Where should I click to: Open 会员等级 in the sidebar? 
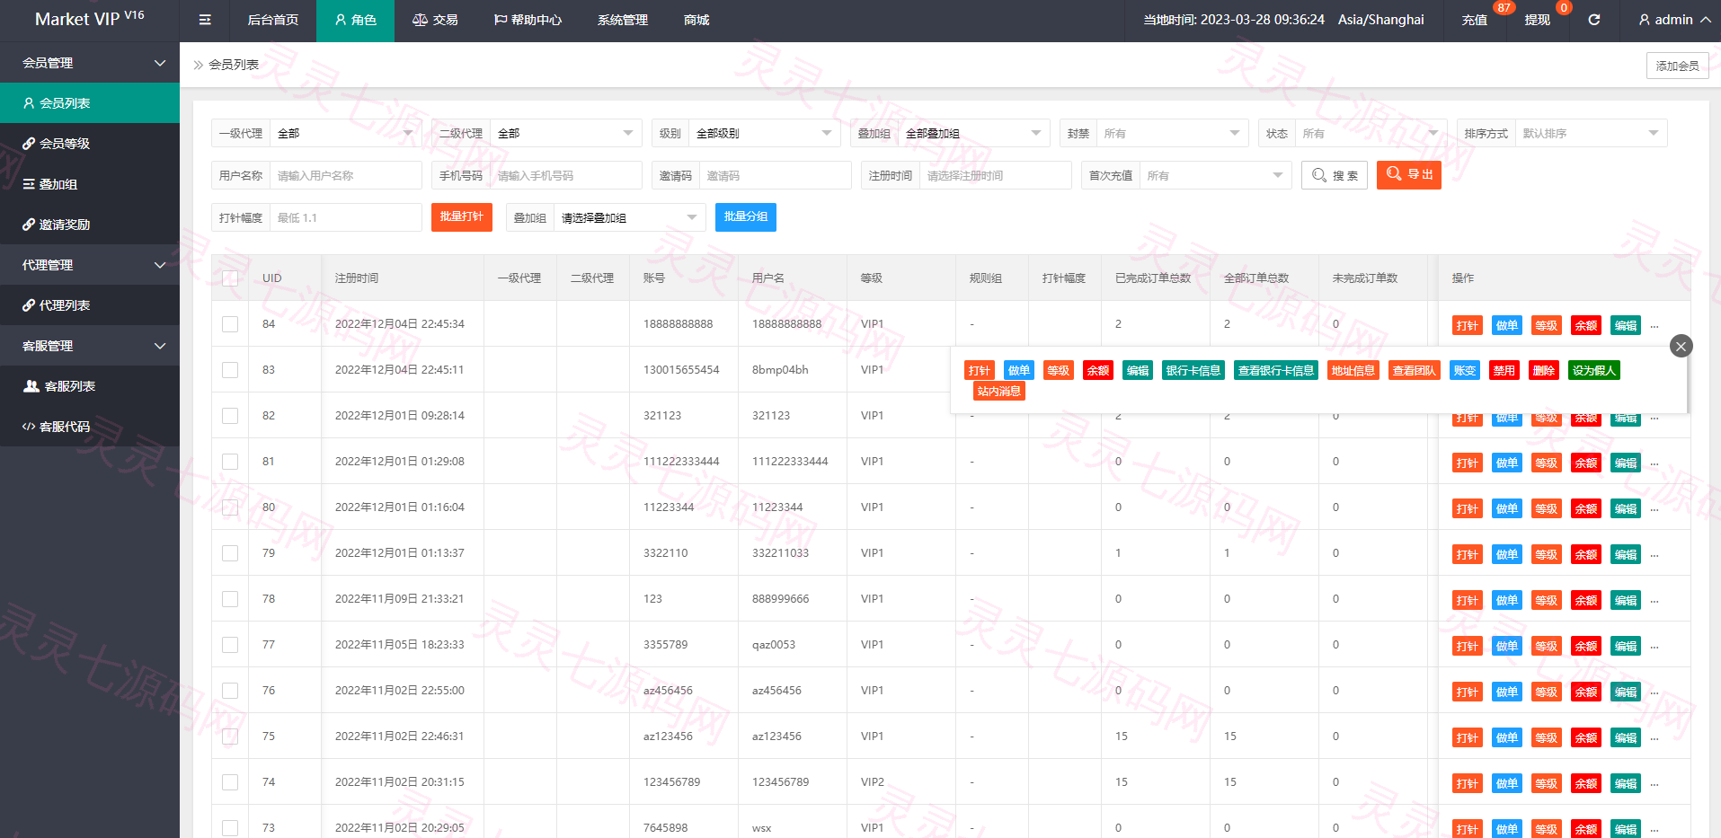(90, 144)
